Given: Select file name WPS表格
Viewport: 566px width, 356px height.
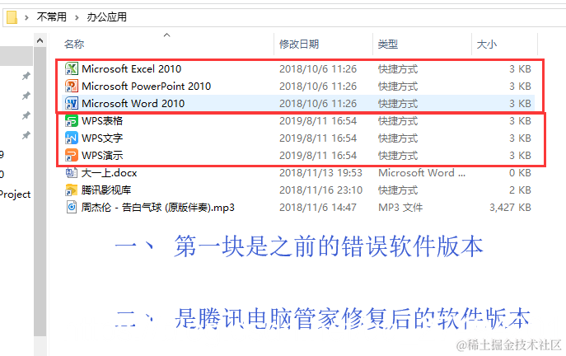Looking at the screenshot, I should tap(102, 120).
